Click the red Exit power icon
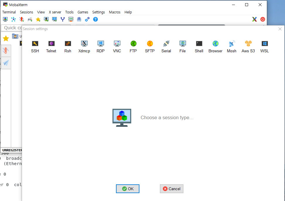 coord(263,19)
